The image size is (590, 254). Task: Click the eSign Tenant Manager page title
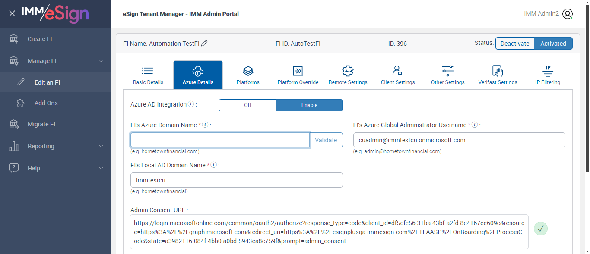point(181,14)
